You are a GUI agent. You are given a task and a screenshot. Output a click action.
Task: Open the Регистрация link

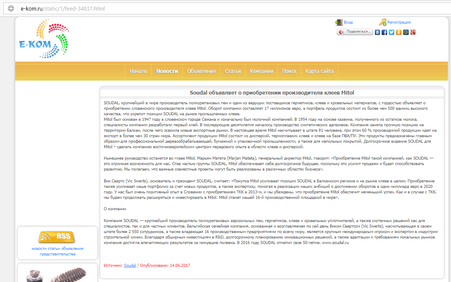click(x=399, y=22)
